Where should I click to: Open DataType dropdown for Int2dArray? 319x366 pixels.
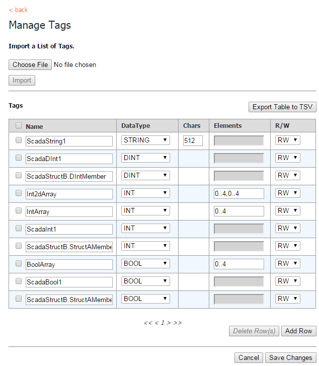point(145,193)
